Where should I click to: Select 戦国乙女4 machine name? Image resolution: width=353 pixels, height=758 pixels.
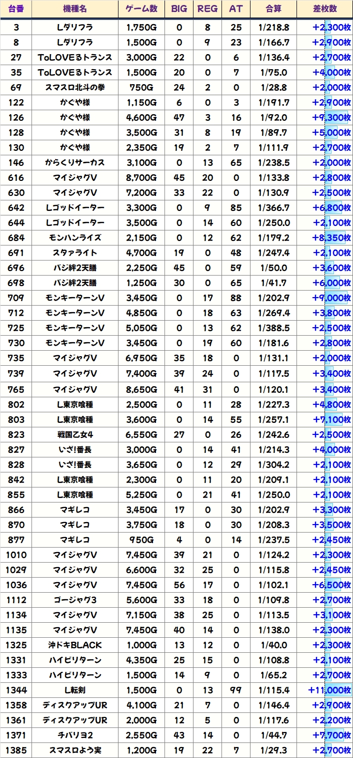[75, 434]
